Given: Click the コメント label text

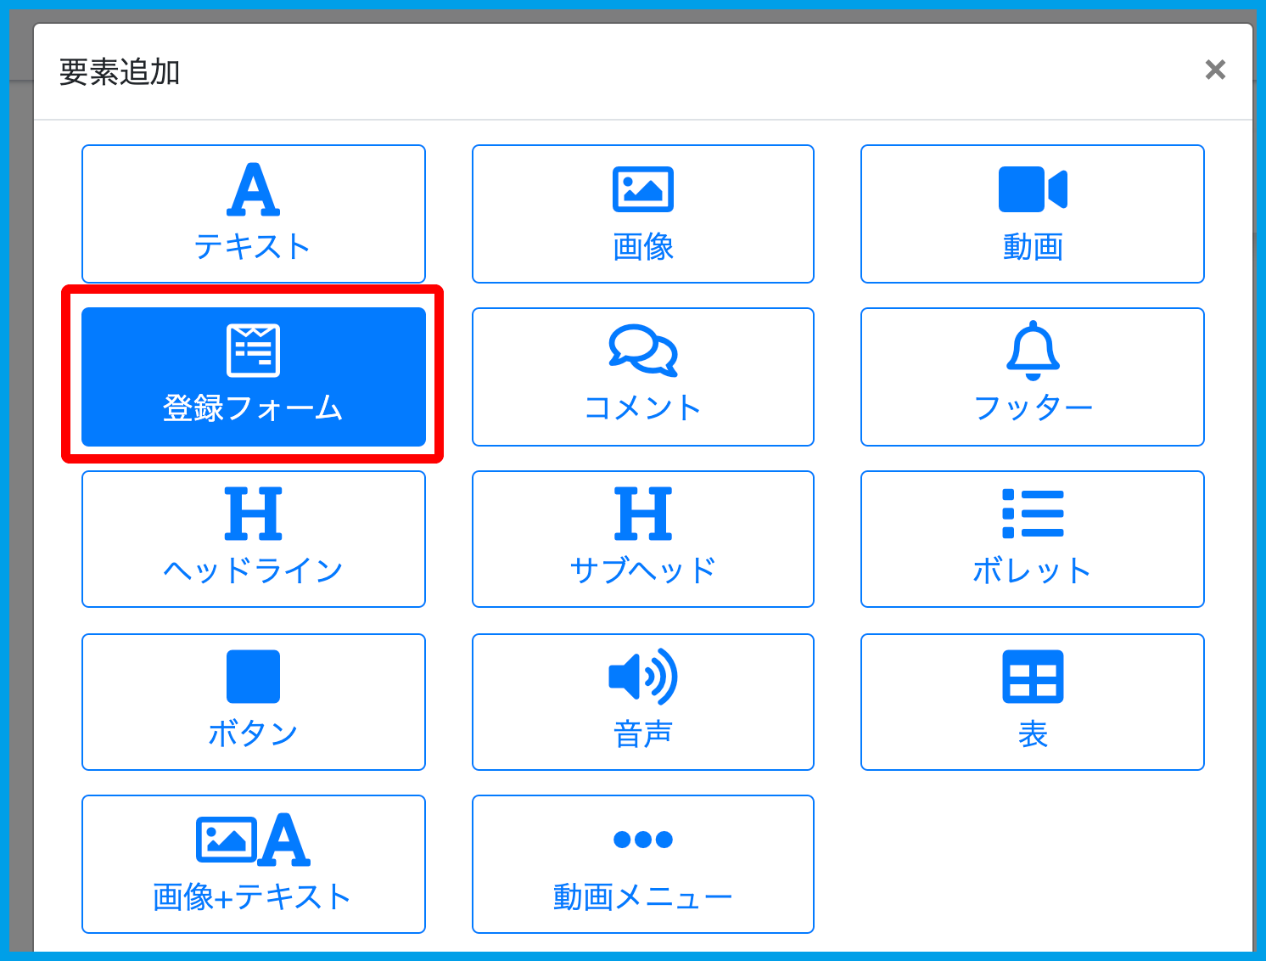Looking at the screenshot, I should [x=642, y=408].
